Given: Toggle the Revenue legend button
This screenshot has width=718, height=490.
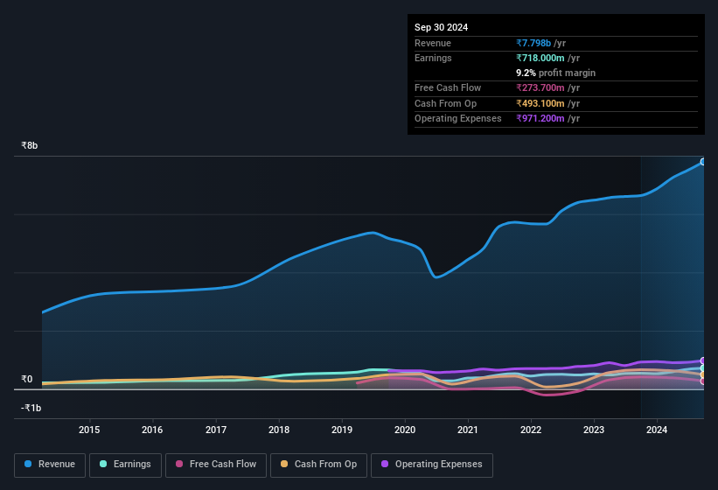Looking at the screenshot, I should pyautogui.click(x=50, y=465).
